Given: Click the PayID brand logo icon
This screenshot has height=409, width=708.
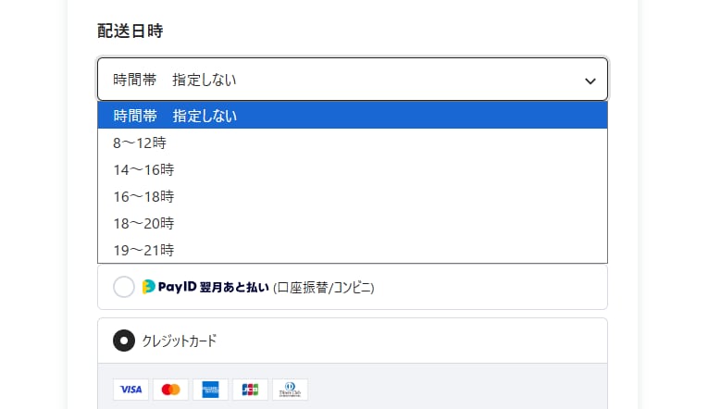Looking at the screenshot, I should (x=148, y=287).
